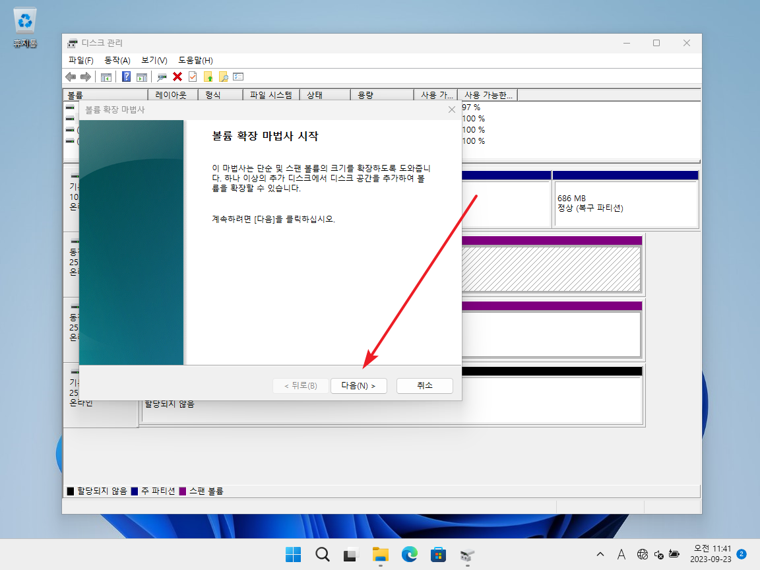Click the 계속하려면 [다음]을 클릭하십시오 instruction text
Image resolution: width=760 pixels, height=570 pixels.
[273, 219]
